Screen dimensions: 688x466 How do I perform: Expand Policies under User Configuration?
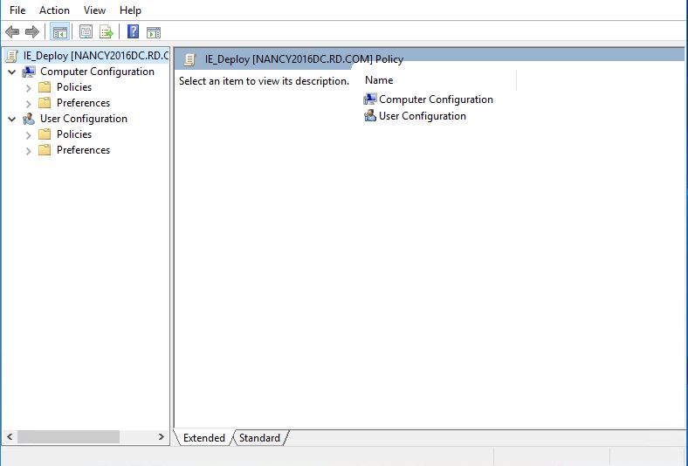coord(29,134)
